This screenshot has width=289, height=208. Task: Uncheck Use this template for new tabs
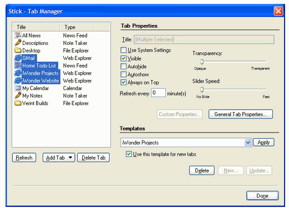(x=129, y=154)
